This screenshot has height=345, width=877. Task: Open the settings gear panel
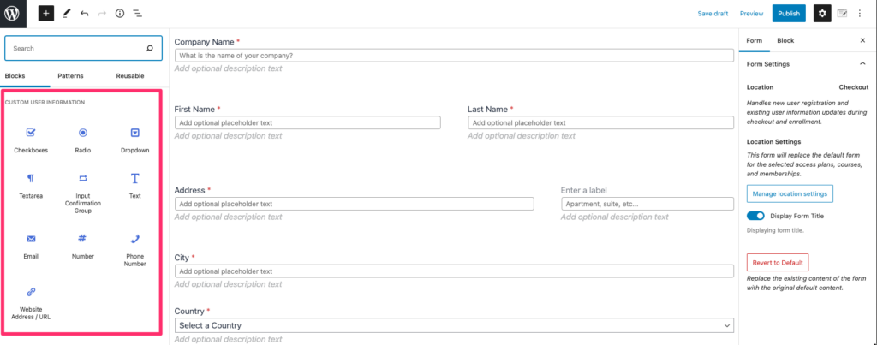tap(821, 14)
